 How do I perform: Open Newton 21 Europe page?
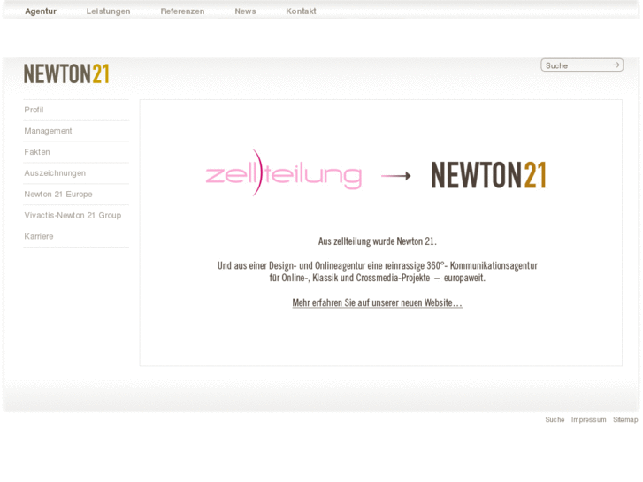[58, 194]
